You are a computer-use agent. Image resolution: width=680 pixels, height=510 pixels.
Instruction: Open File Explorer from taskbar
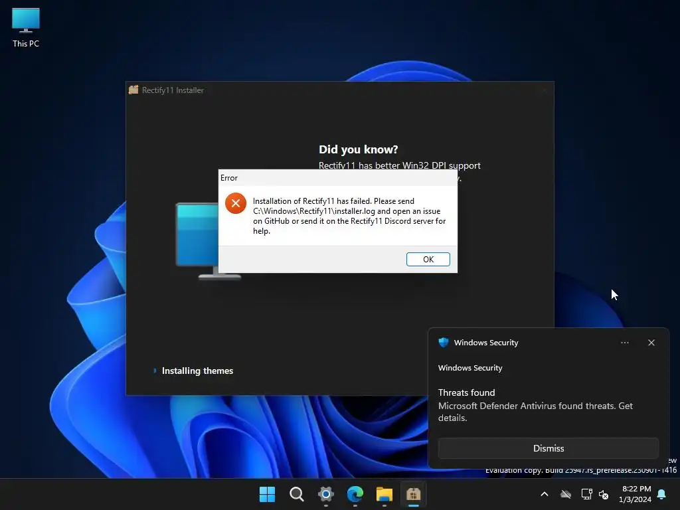[x=384, y=494]
